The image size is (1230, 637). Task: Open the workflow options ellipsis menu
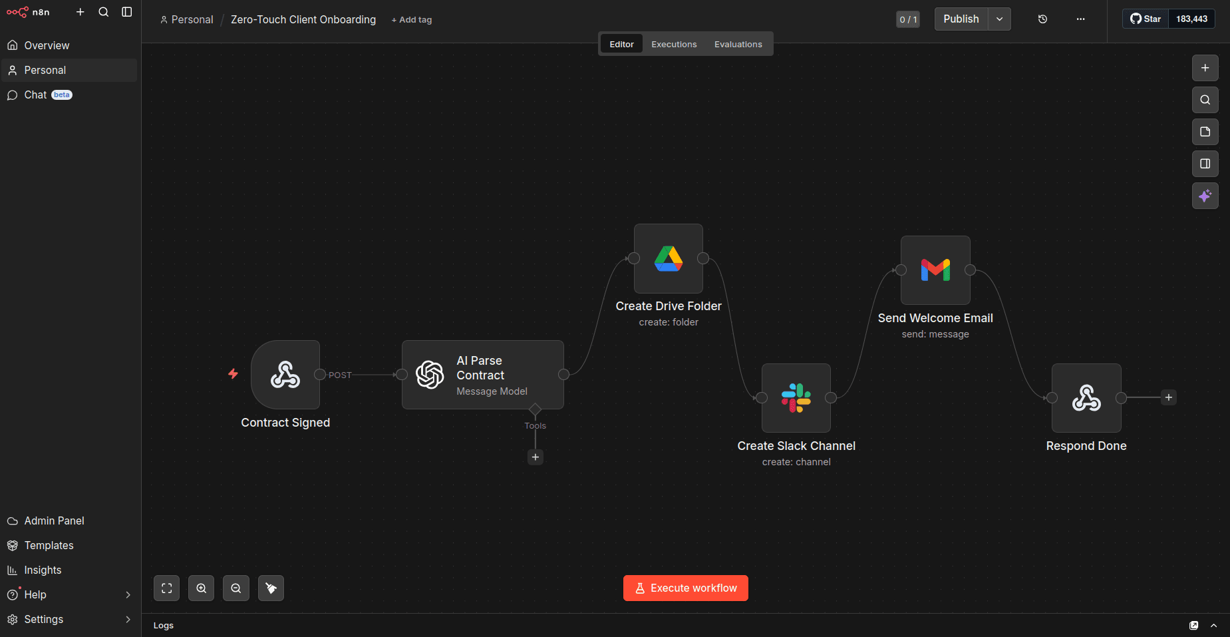[x=1080, y=19]
